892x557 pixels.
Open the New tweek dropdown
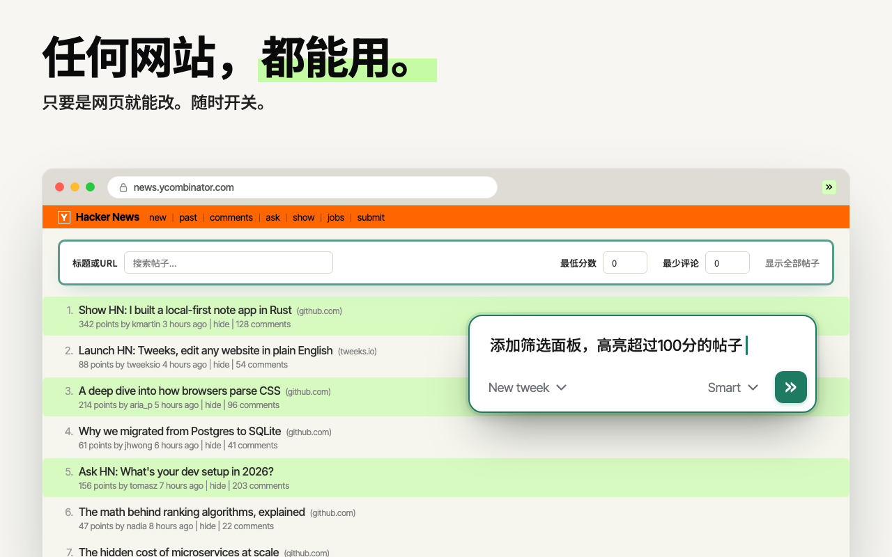coord(528,388)
